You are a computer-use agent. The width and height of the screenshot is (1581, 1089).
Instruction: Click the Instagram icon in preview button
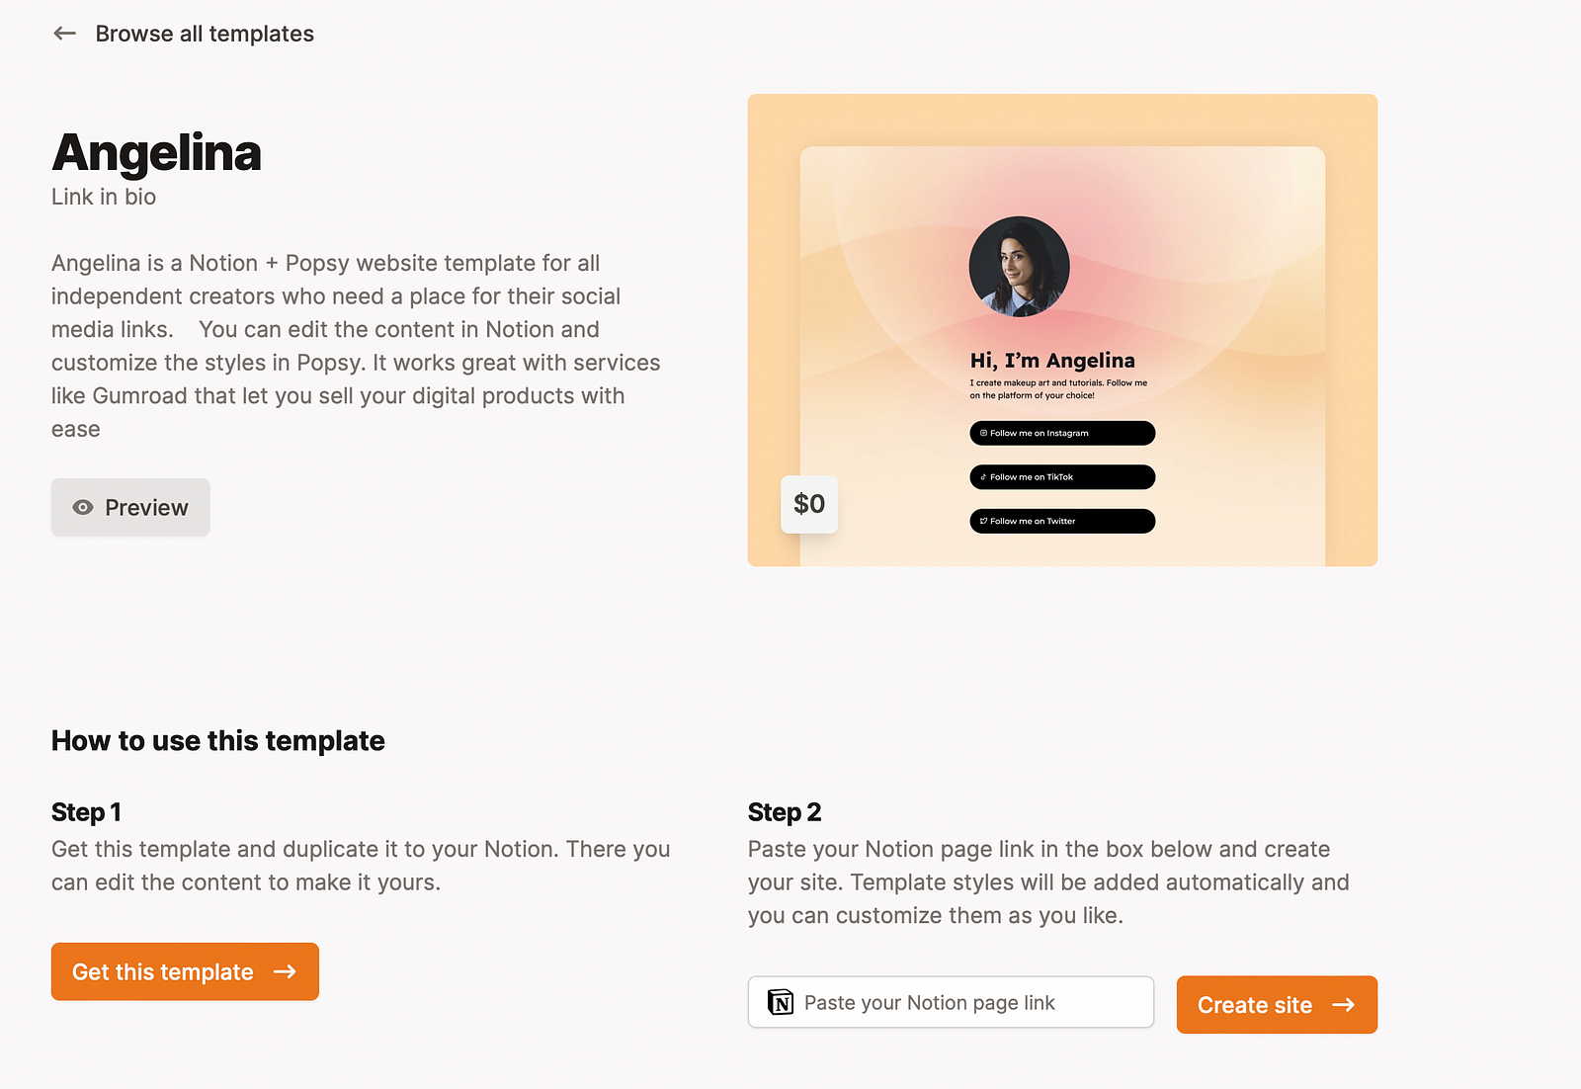(983, 433)
